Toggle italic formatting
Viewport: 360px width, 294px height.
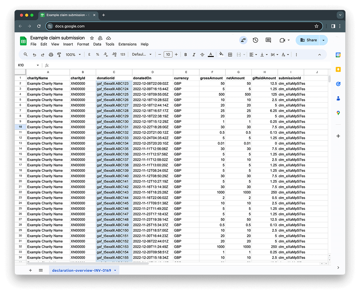tap(194, 54)
